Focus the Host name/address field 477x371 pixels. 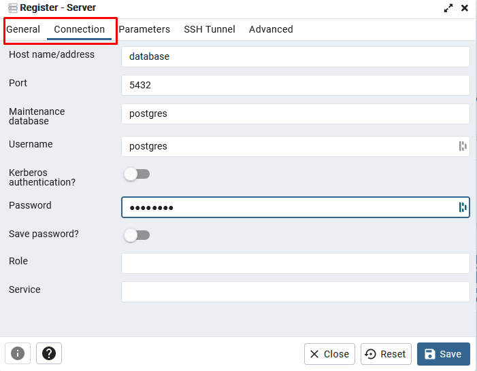295,56
